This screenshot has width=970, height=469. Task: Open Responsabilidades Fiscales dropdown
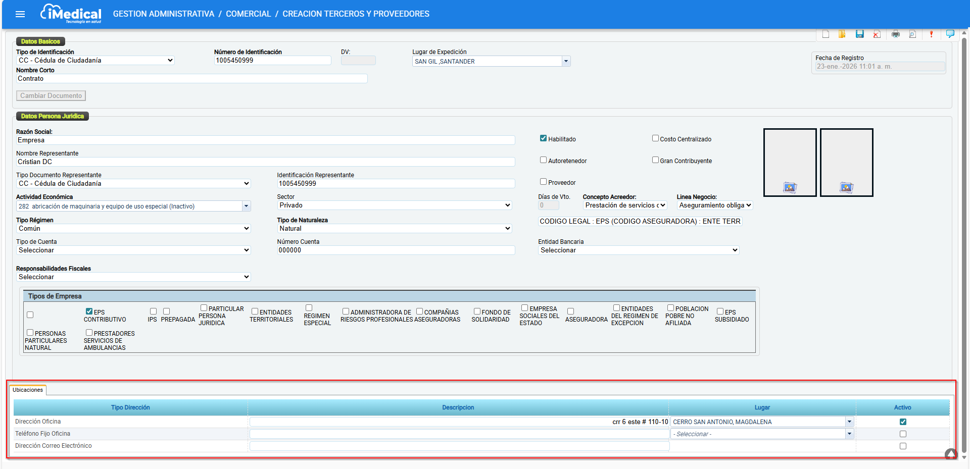[133, 277]
